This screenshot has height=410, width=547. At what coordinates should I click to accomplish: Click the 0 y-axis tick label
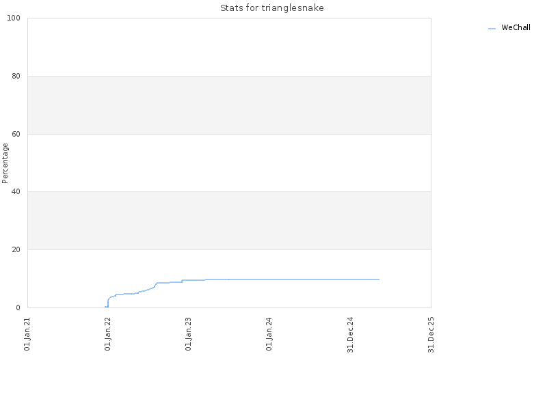[18, 308]
